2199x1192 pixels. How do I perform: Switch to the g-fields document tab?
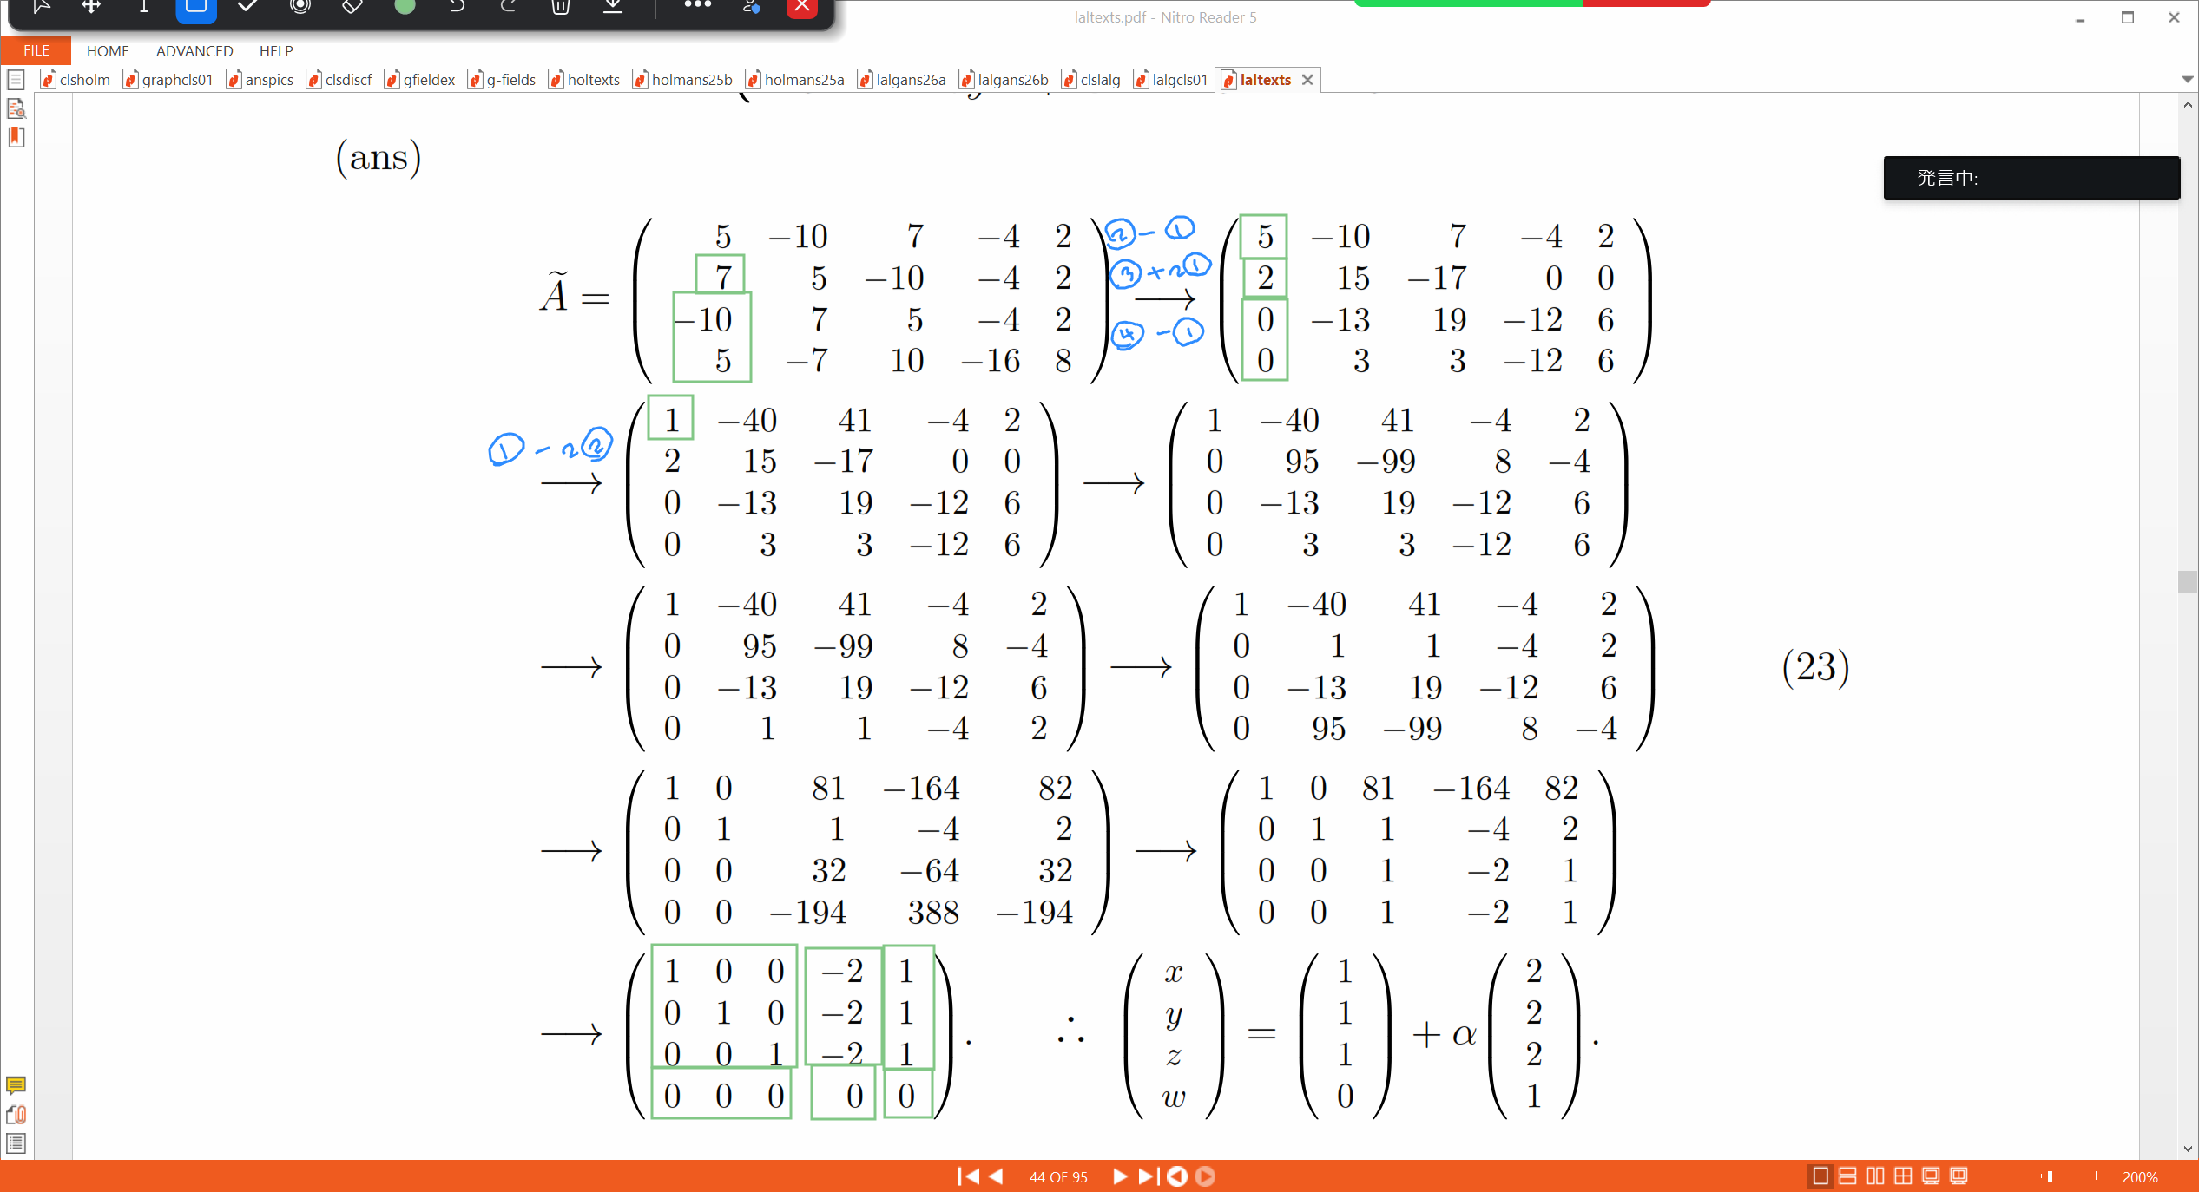503,80
